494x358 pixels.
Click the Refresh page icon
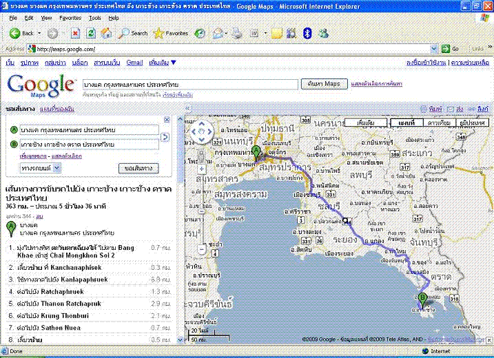pyautogui.click(x=90, y=32)
